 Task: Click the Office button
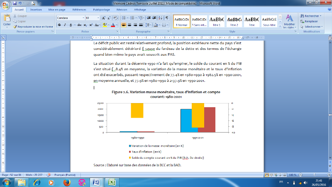coord(5,5)
